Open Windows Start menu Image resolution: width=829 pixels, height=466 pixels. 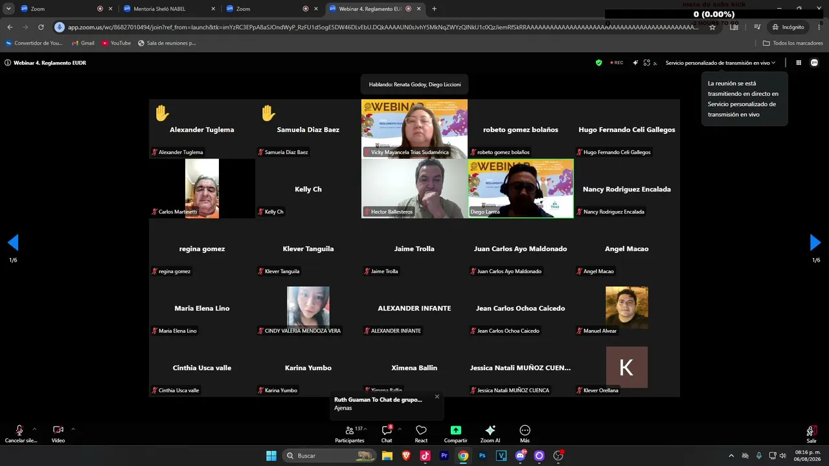pyautogui.click(x=271, y=456)
